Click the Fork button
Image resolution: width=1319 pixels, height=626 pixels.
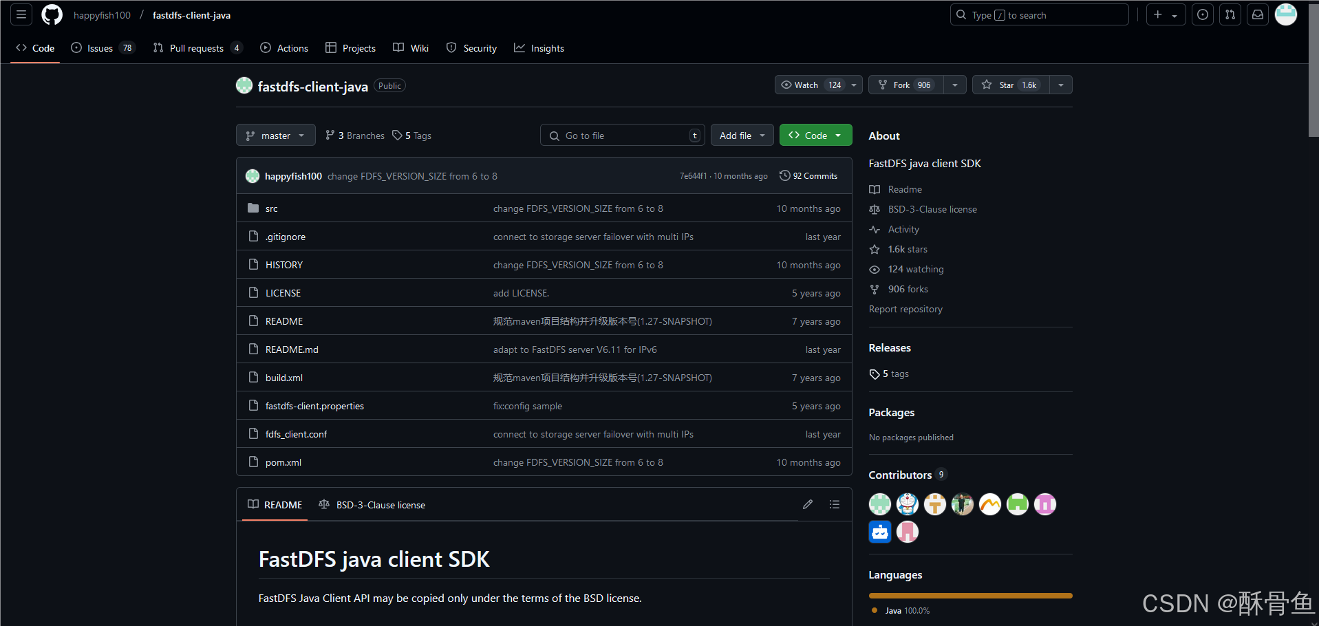(x=905, y=85)
